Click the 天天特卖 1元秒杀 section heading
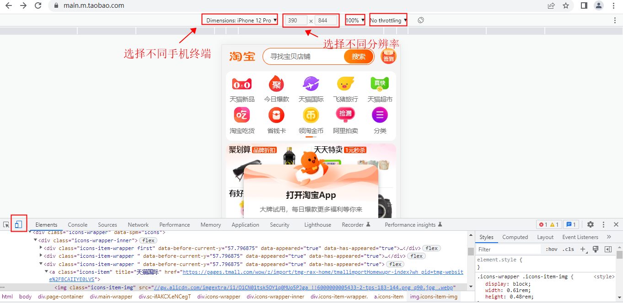 pyautogui.click(x=340, y=150)
